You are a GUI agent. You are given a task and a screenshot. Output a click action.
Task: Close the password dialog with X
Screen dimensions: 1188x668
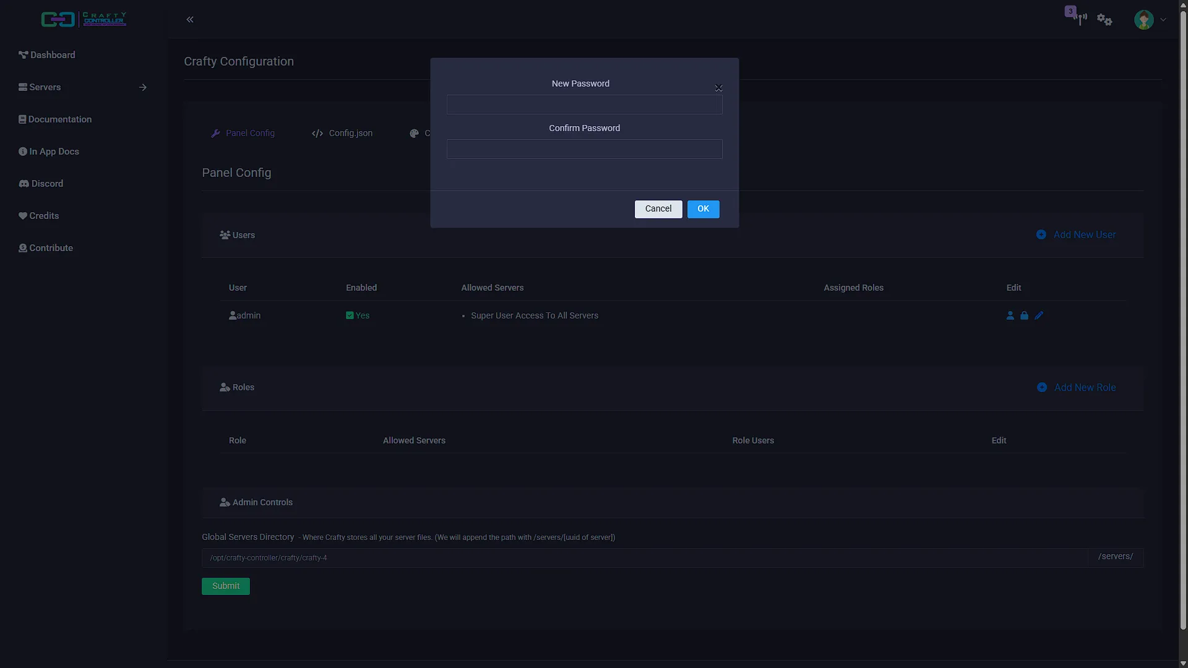718,88
